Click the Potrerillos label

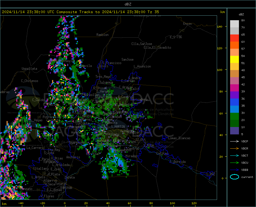coord(52,117)
